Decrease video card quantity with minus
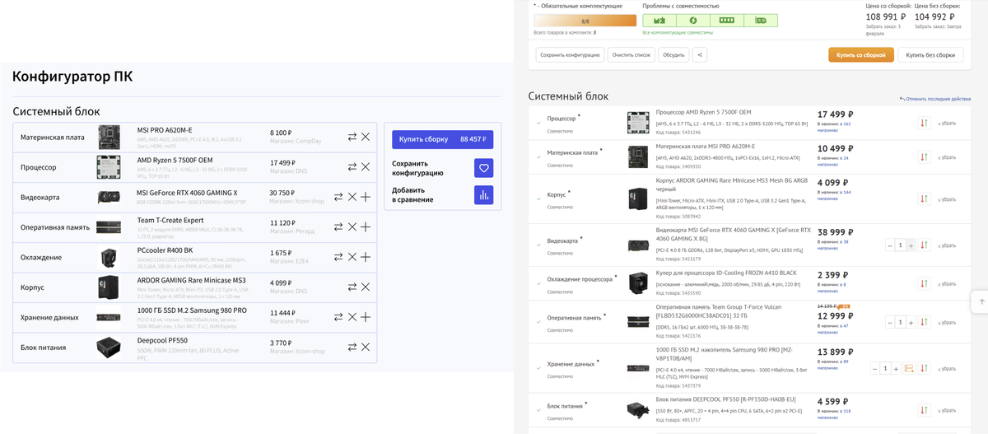Screen dimensions: 988x434 point(890,245)
